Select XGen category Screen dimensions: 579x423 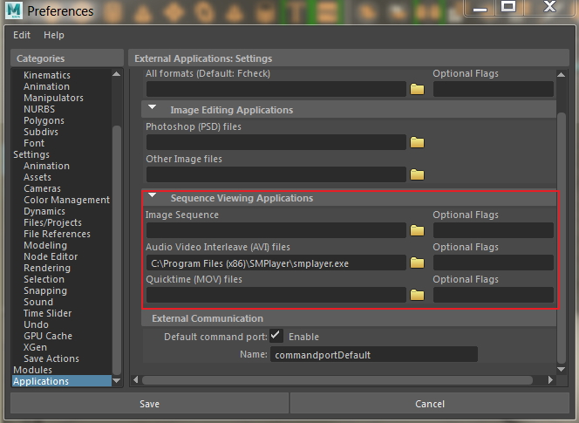click(x=35, y=347)
